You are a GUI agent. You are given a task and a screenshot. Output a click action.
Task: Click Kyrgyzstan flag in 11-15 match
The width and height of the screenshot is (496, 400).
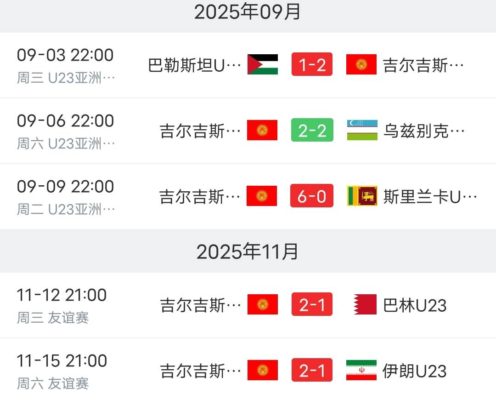pyautogui.click(x=262, y=370)
